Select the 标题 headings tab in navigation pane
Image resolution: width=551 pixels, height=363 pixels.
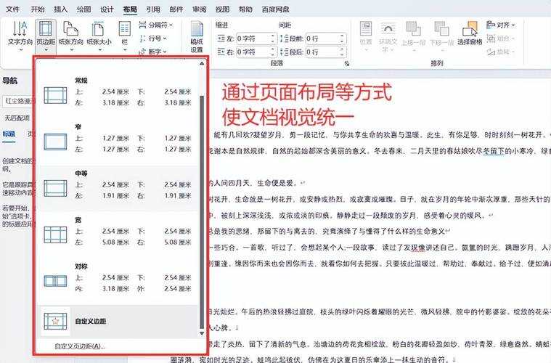point(9,134)
